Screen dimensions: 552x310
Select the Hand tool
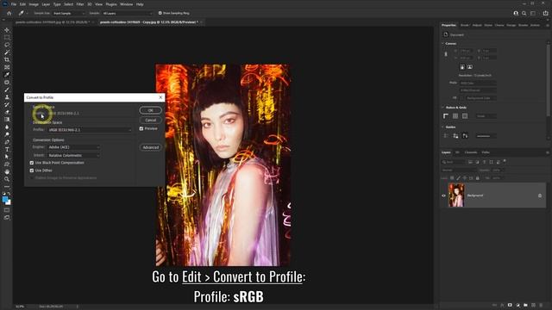pyautogui.click(x=7, y=172)
